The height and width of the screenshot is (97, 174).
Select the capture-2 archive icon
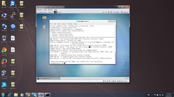[x=13, y=74]
